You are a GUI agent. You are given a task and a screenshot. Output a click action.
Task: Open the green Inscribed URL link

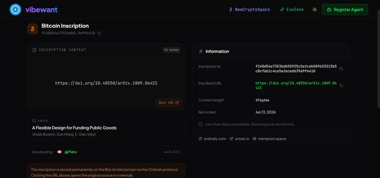(x=296, y=86)
